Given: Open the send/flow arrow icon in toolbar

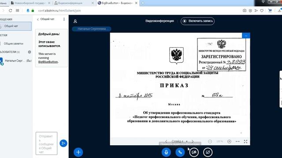Looking at the screenshot, I should click(256, 11).
